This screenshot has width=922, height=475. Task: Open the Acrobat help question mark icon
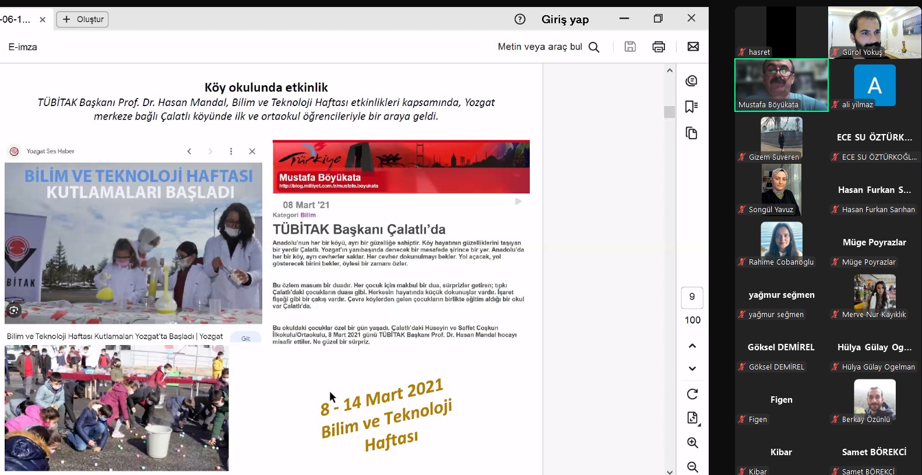click(x=520, y=19)
